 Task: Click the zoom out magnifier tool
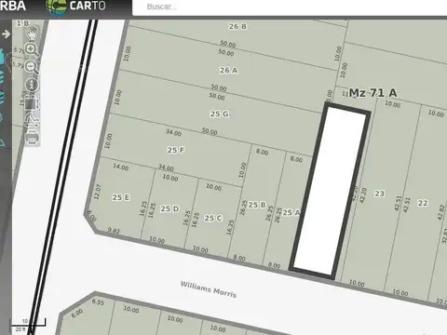(32, 67)
